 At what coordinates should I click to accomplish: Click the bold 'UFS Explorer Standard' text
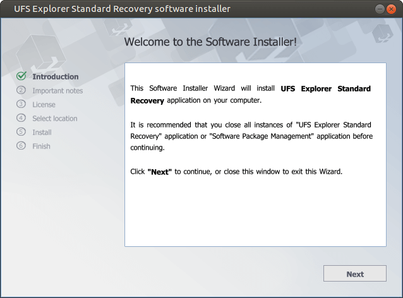(326, 88)
